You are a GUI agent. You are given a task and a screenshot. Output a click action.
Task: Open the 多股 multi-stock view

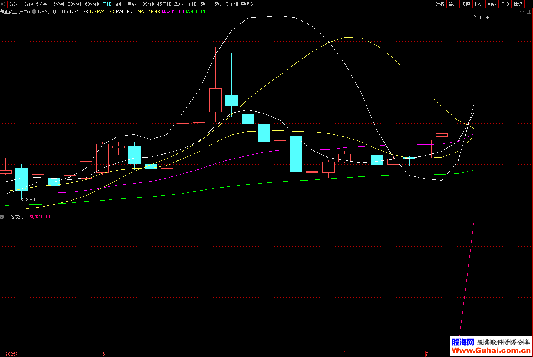pos(466,4)
